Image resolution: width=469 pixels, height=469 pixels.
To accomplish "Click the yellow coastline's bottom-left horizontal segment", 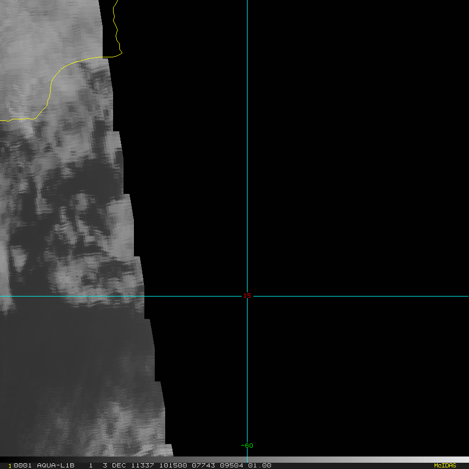I will 21,119.
